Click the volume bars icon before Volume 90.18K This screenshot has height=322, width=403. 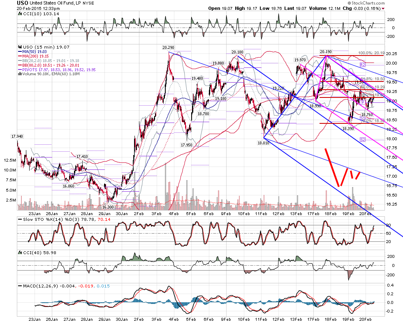pos(20,74)
